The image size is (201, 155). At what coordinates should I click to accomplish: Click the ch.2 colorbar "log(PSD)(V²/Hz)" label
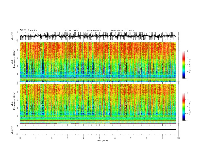pos(190,108)
